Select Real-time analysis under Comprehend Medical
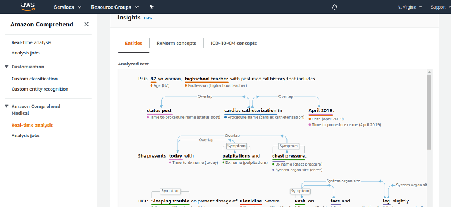 (x=32, y=125)
